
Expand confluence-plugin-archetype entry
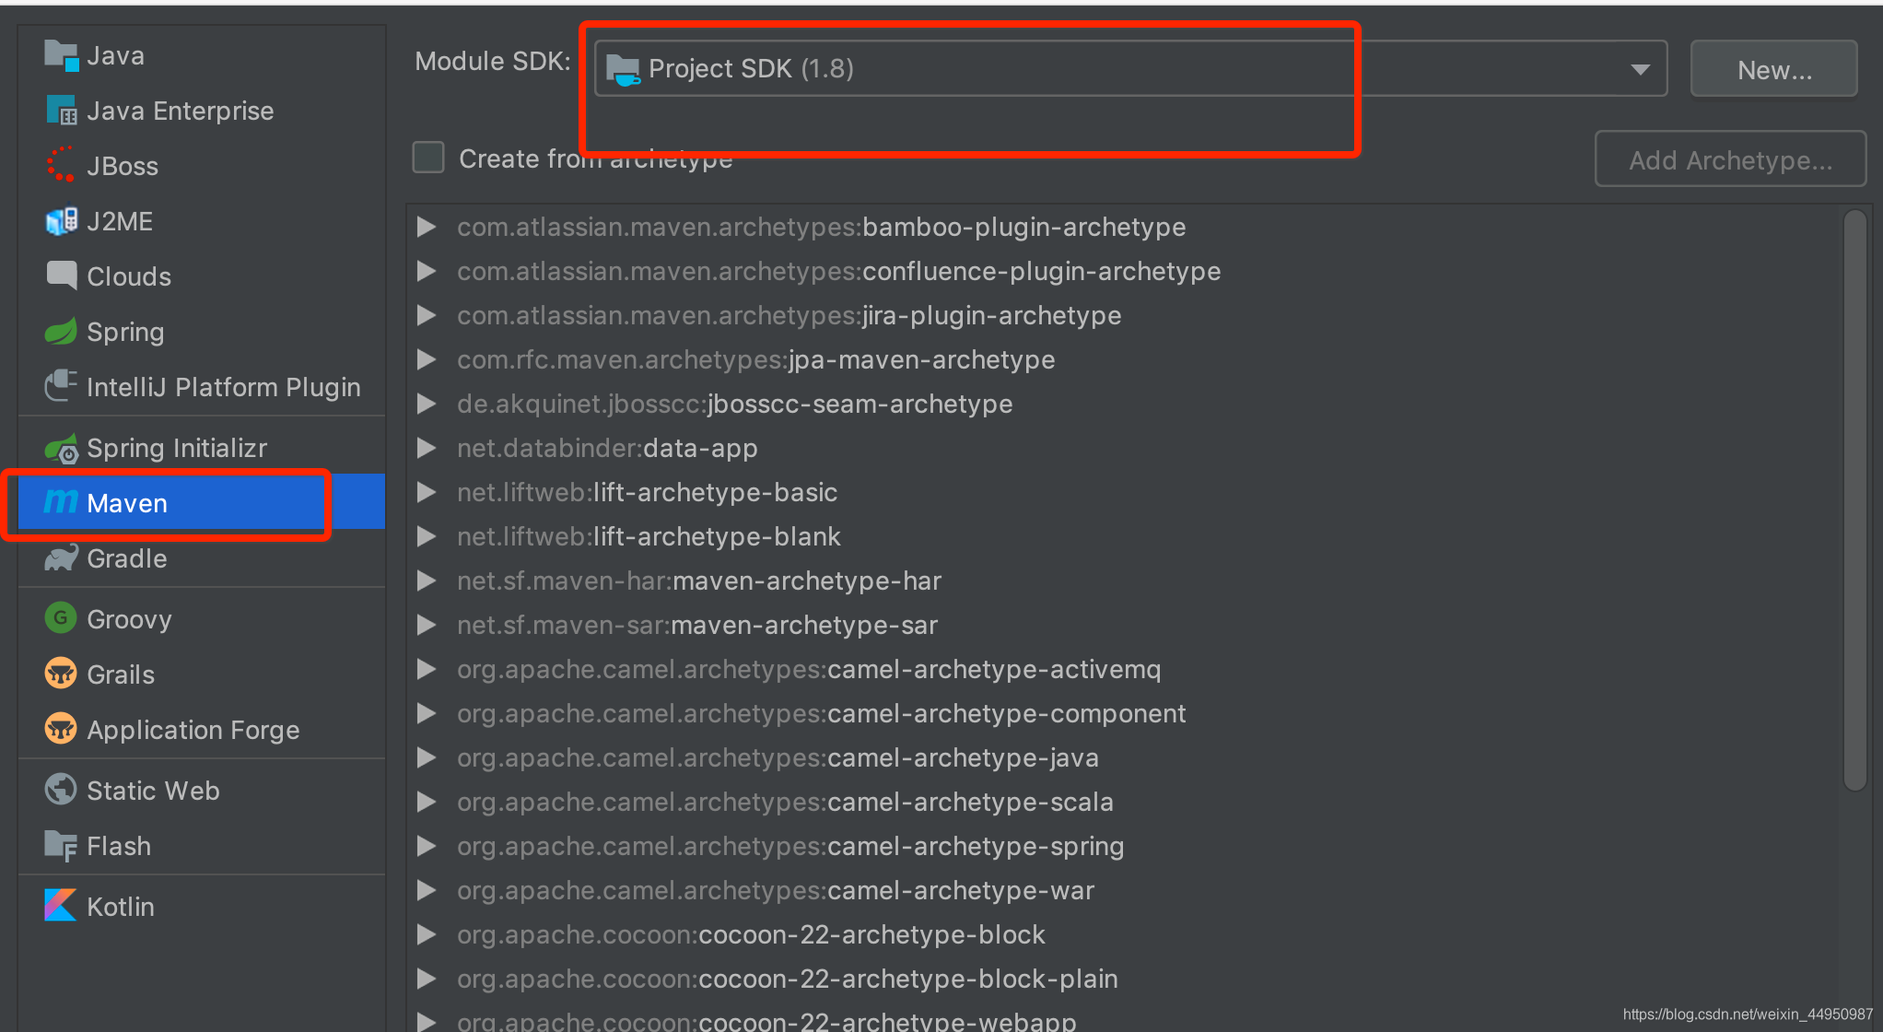(427, 271)
